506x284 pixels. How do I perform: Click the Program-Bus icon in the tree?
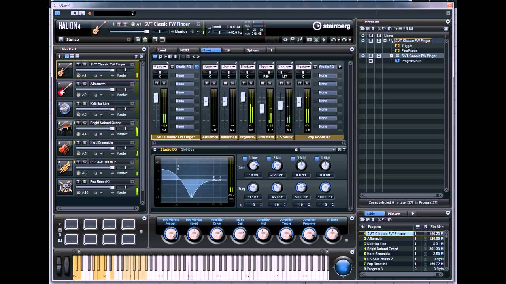398,61
